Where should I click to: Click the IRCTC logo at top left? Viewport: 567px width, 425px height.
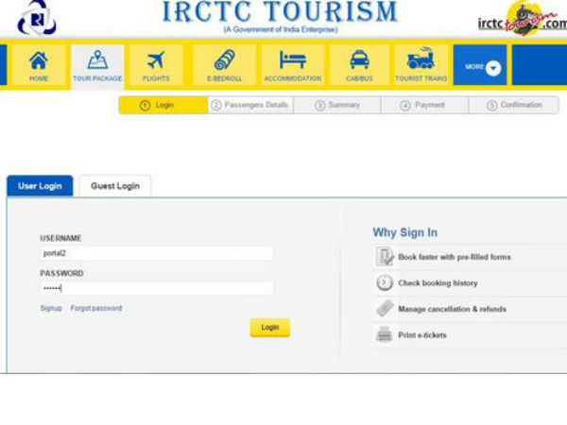37,17
